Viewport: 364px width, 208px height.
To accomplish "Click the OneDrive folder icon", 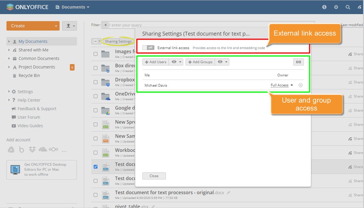I will pyautogui.click(x=106, y=96).
